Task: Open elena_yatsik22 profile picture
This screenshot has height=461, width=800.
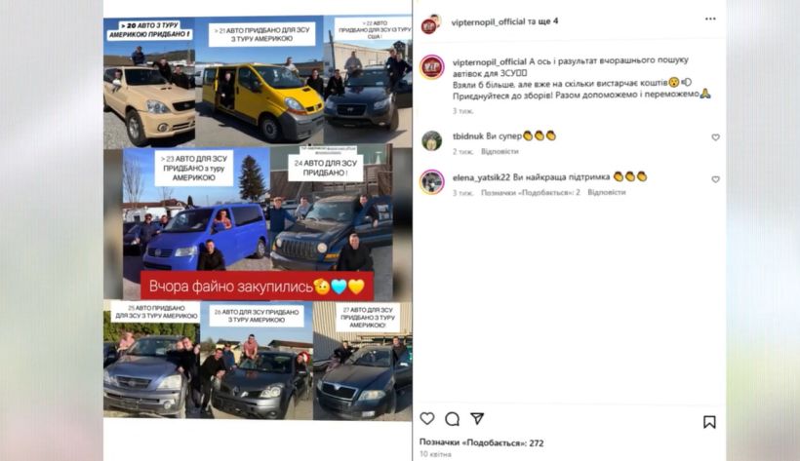Action: pos(431,181)
